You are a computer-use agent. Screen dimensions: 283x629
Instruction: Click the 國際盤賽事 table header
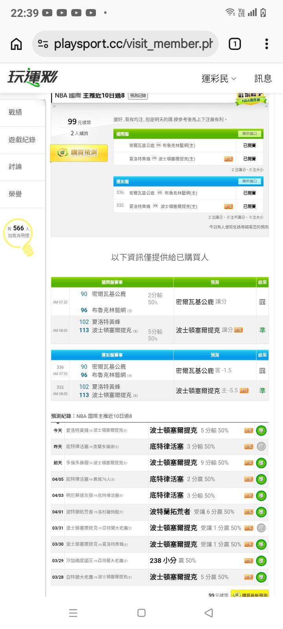(x=112, y=282)
